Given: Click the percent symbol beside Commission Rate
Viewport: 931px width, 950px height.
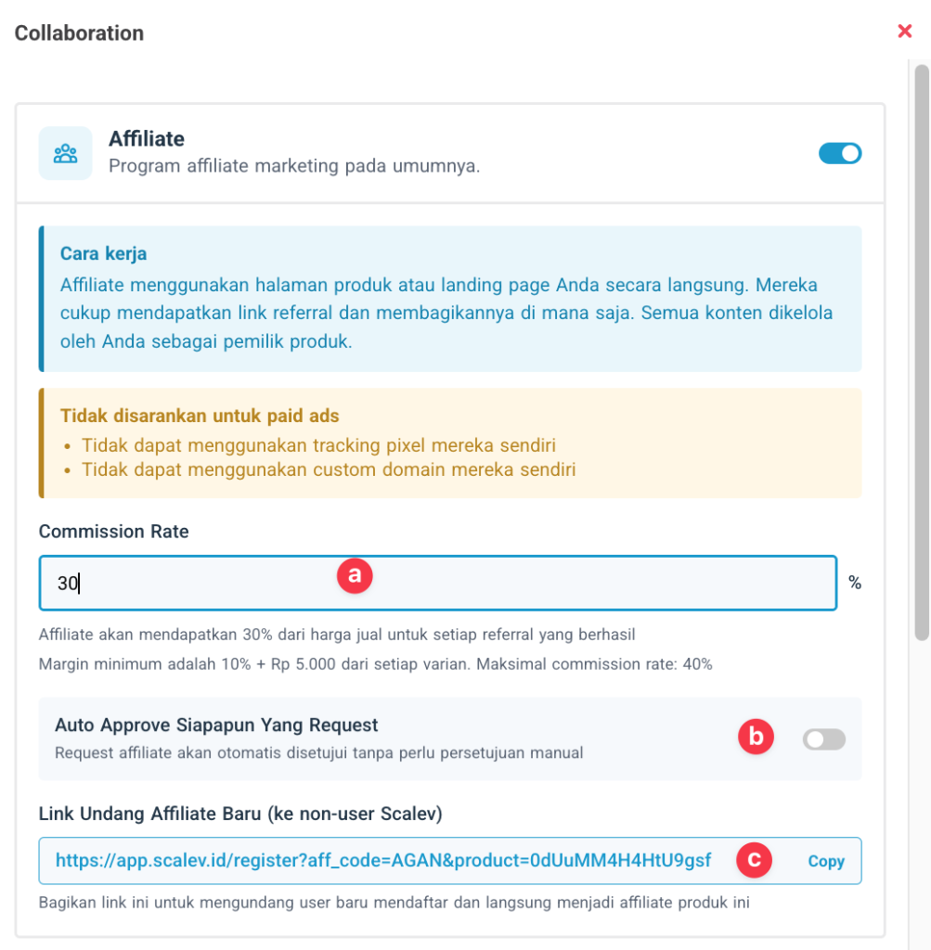Looking at the screenshot, I should 854,584.
